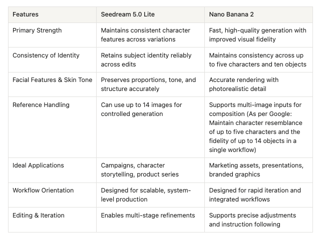
Task: Click the "Can use up to 14 images" cell
Action: [141, 109]
